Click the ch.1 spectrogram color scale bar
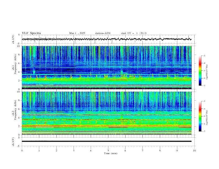Image resolution: width=219 pixels, height=169 pixels. [x=200, y=71]
